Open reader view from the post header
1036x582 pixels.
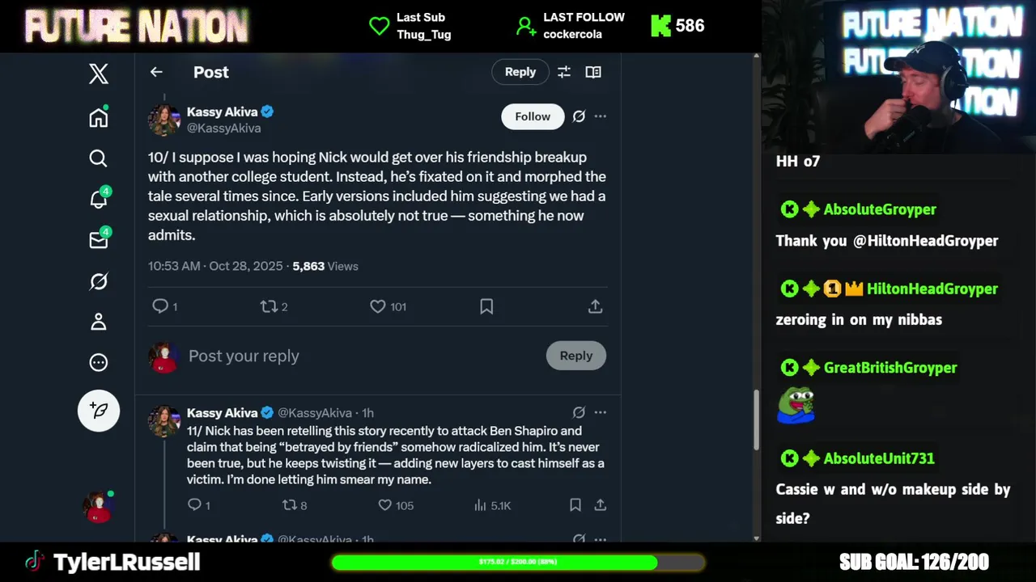(x=593, y=72)
